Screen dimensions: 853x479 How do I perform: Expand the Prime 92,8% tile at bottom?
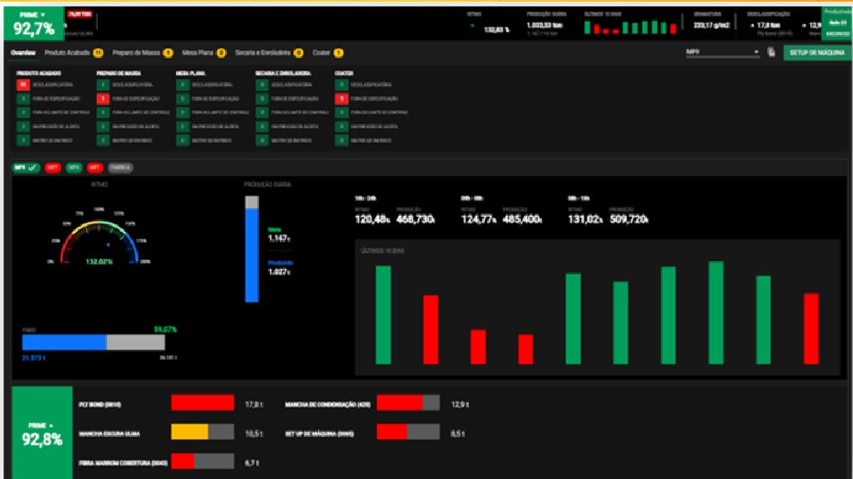[x=42, y=433]
